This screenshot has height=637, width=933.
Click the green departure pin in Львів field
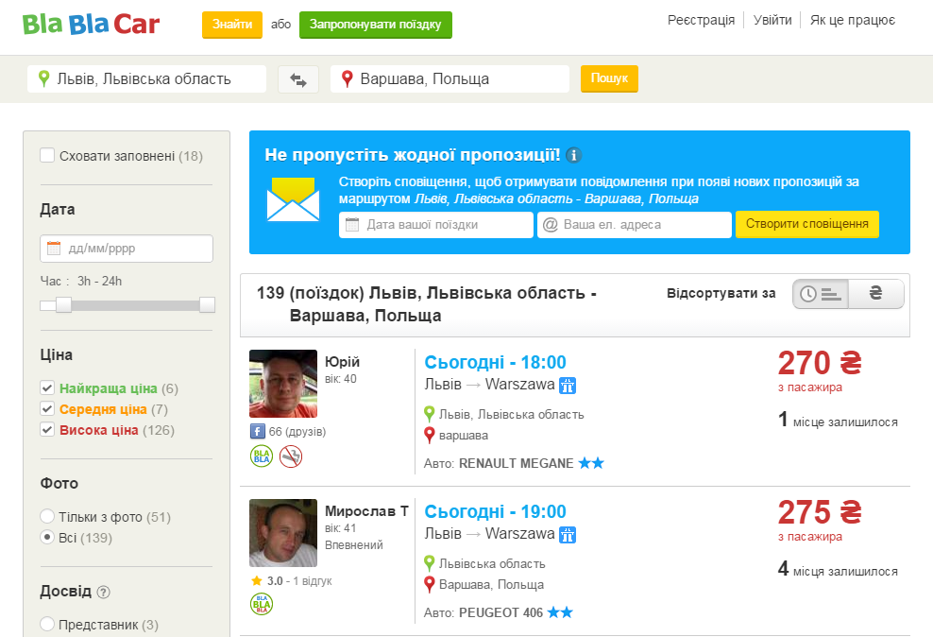(x=43, y=78)
